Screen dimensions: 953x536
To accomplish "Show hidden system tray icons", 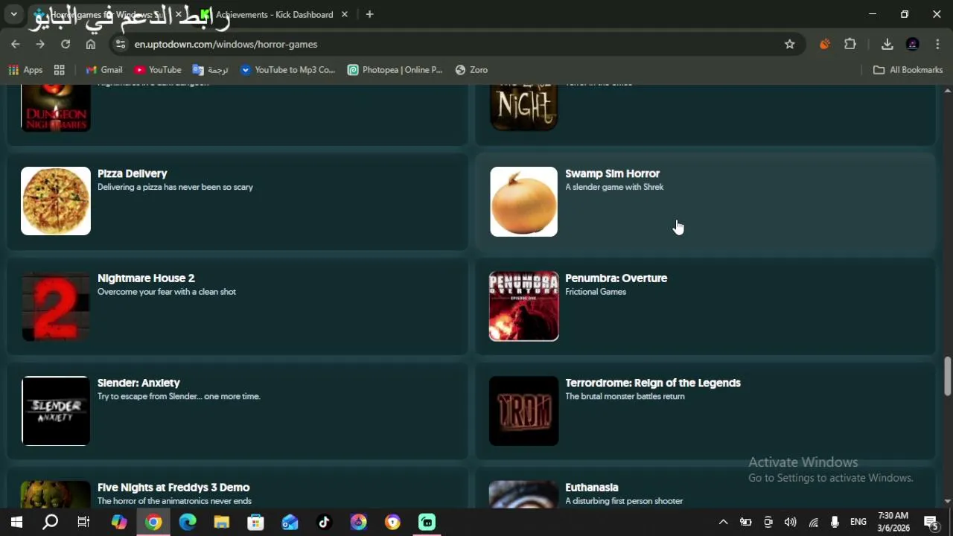I will [722, 522].
